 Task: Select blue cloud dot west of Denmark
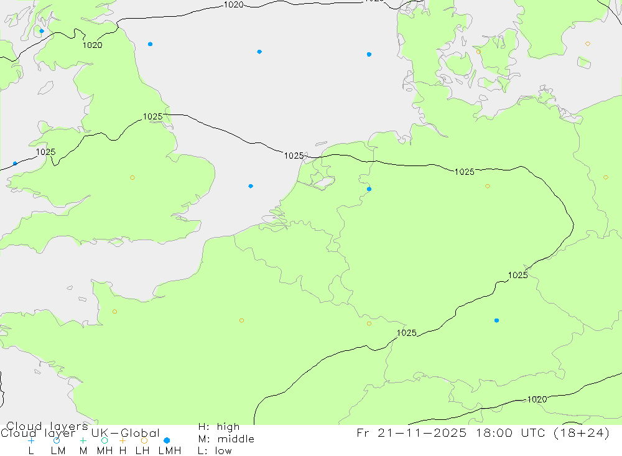pyautogui.click(x=369, y=54)
